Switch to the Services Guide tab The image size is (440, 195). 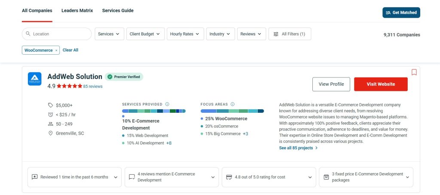(x=118, y=11)
